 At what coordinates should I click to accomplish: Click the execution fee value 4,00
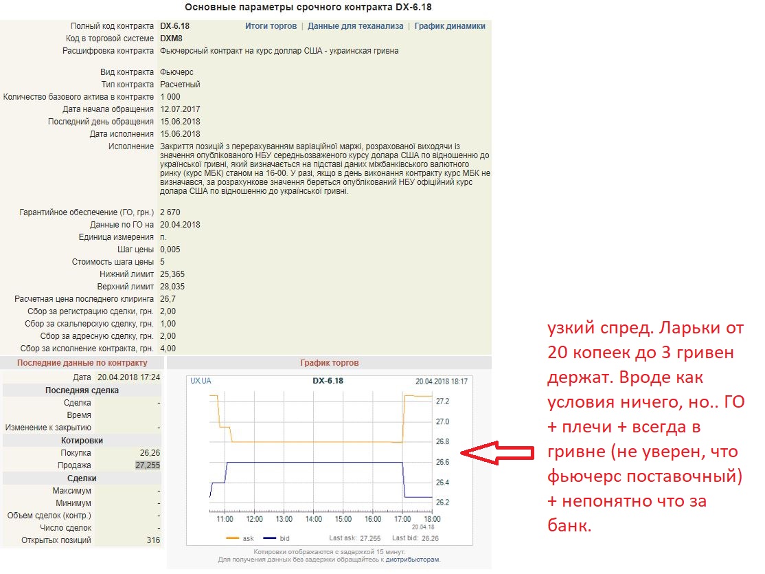coord(168,349)
